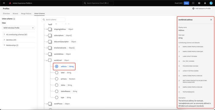Click the timeSeriesEvents object icon
The width and height of the screenshot is (215, 110).
pyautogui.click(x=50, y=48)
